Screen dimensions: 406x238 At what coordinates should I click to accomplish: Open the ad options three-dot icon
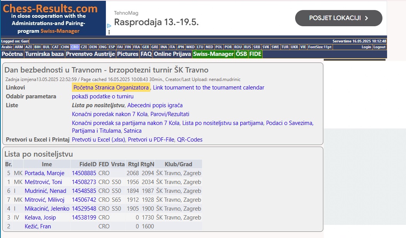coord(109,32)
